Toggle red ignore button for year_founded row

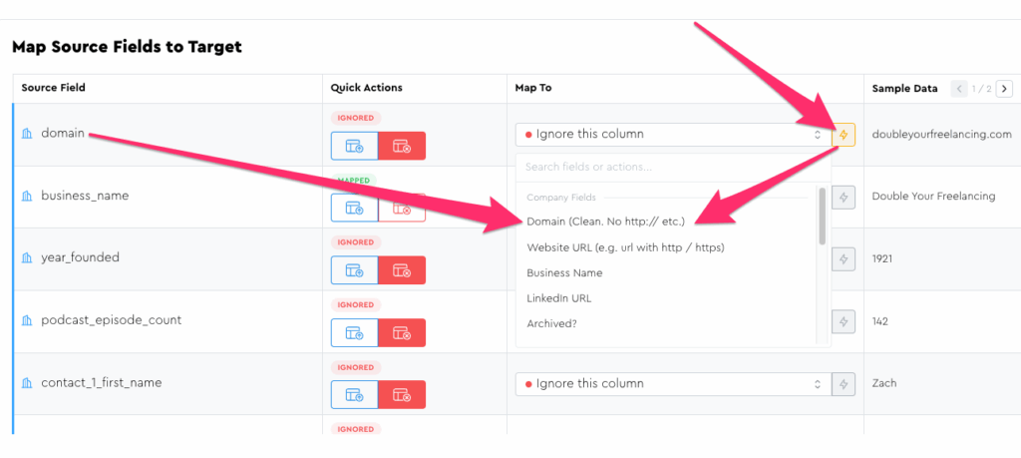[x=402, y=270]
